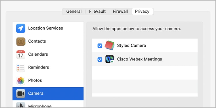Click the Styled Camera app icon

click(109, 45)
